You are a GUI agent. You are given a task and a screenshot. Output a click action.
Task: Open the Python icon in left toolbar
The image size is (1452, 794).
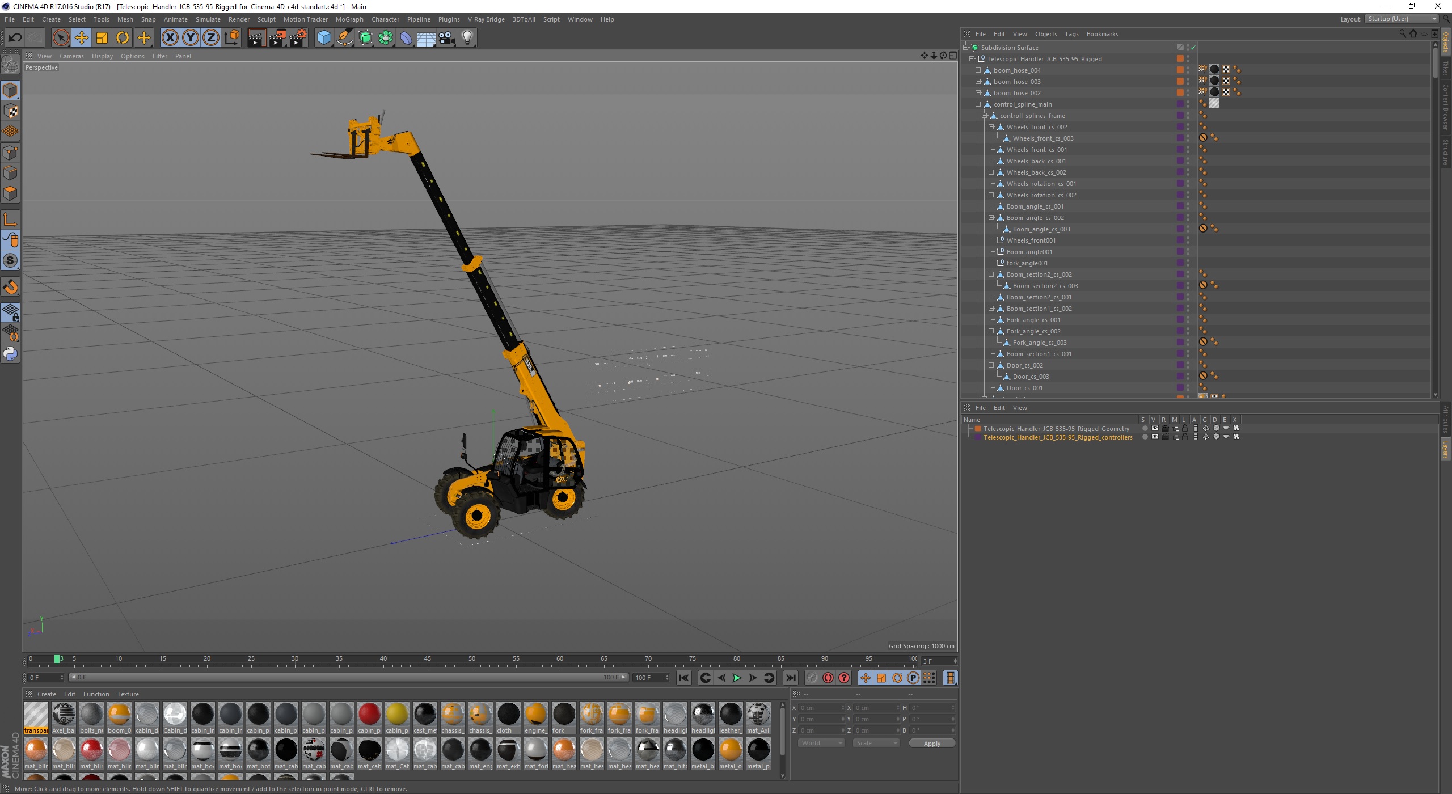10,354
